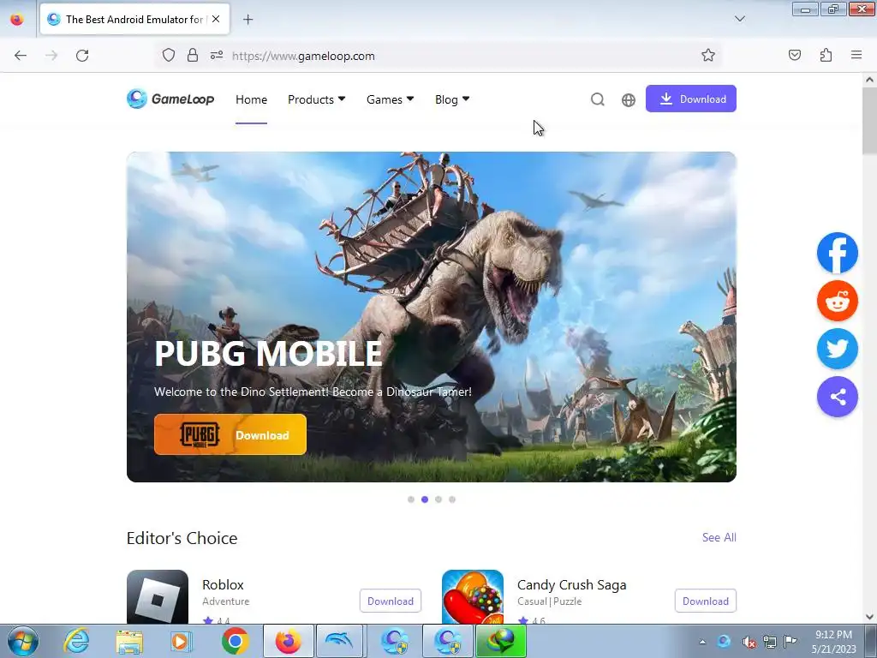The image size is (877, 658).
Task: List all tabs dropdown arrow
Action: (740, 19)
